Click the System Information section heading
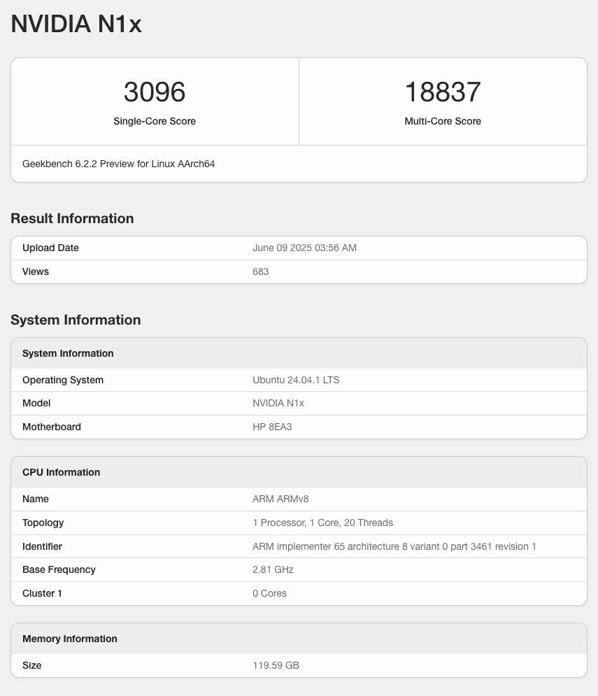This screenshot has width=598, height=696. pos(75,320)
